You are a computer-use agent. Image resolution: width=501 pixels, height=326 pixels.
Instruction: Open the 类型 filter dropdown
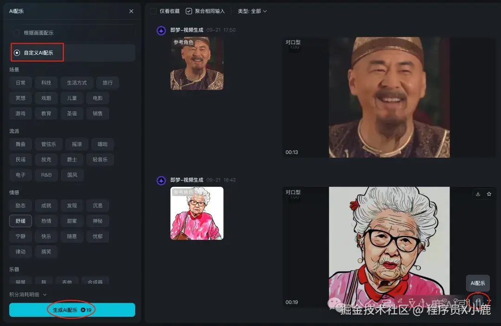pos(252,11)
